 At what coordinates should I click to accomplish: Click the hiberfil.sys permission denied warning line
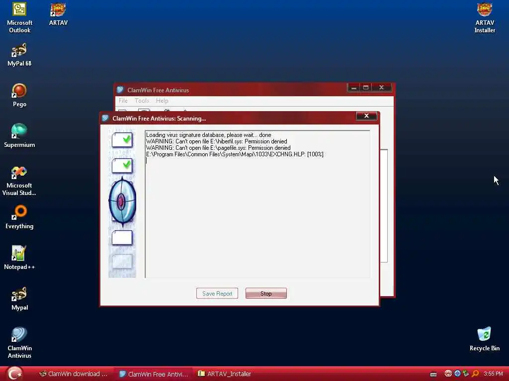(217, 141)
